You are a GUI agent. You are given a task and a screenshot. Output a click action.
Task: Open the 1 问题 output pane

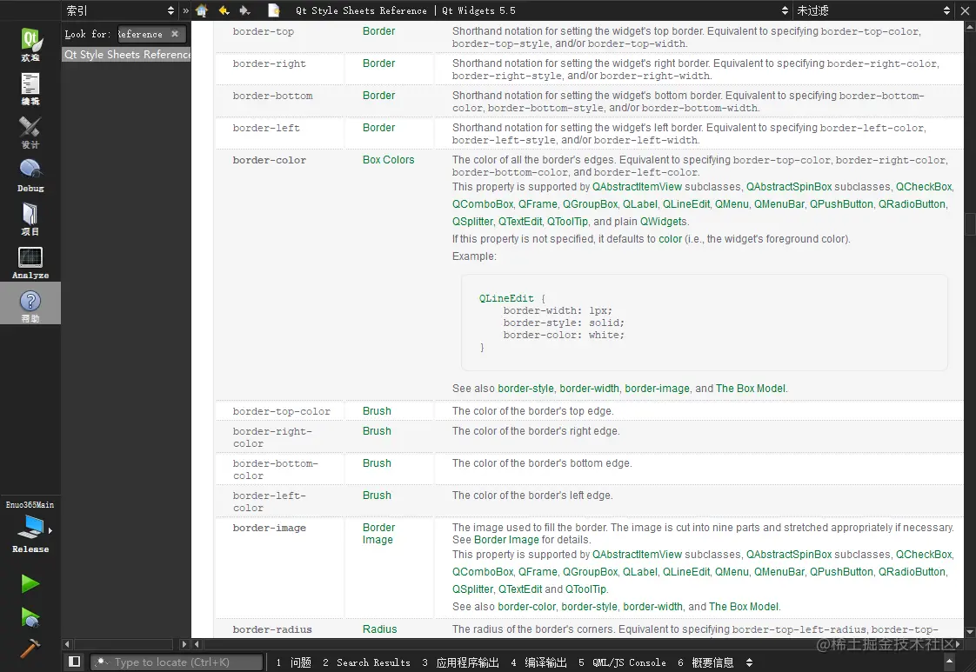(x=293, y=662)
